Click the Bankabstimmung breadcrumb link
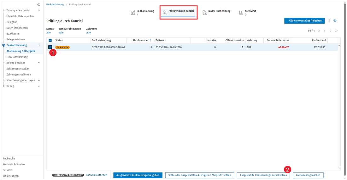Image resolution: width=347 pixels, height=180 pixels. click(55, 4)
